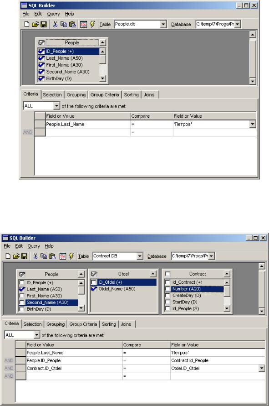
Task: Open File menu in top SQL Builder
Action: pyautogui.click(x=26, y=14)
